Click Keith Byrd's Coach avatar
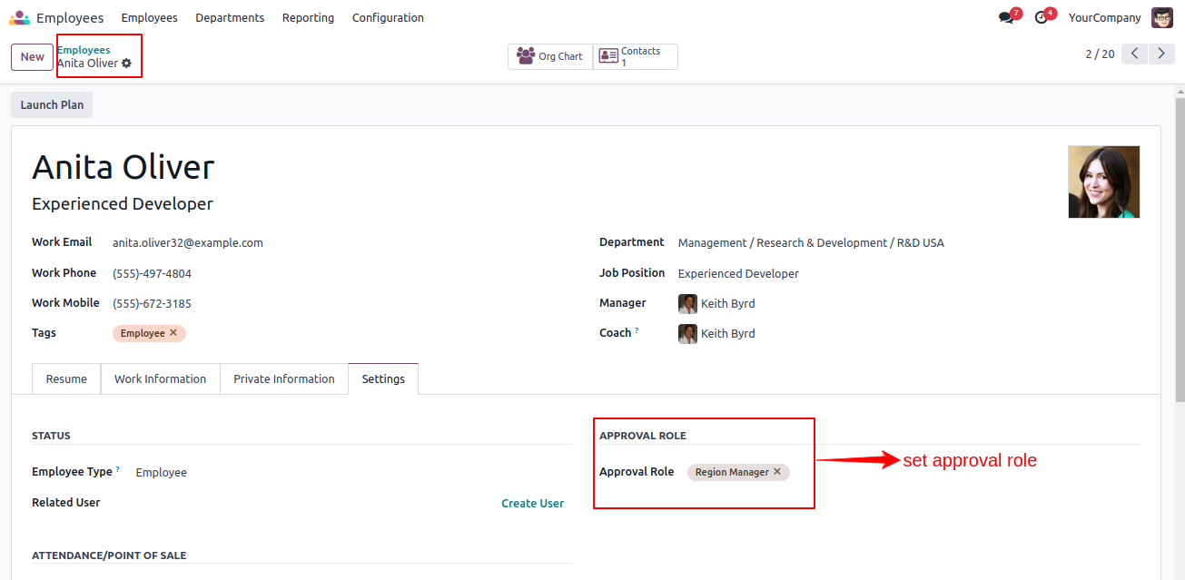Viewport: 1185px width, 580px height. click(687, 333)
